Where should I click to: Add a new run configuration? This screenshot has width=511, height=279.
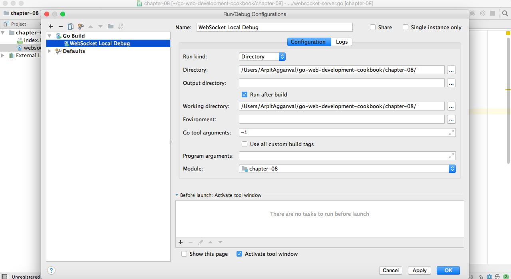(x=51, y=27)
